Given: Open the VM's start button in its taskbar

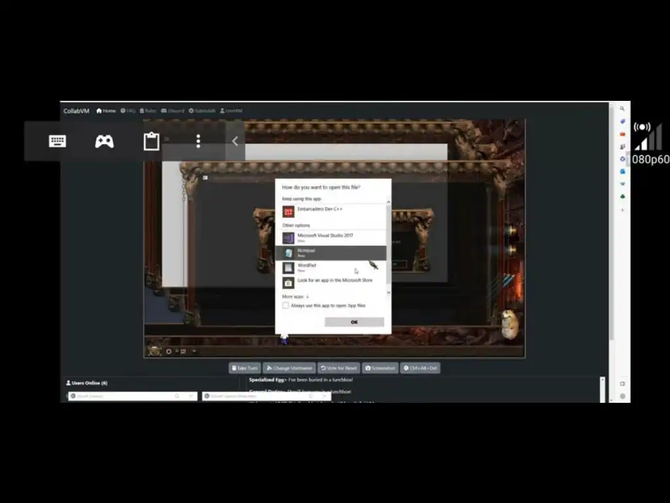Looking at the screenshot, I should click(154, 351).
